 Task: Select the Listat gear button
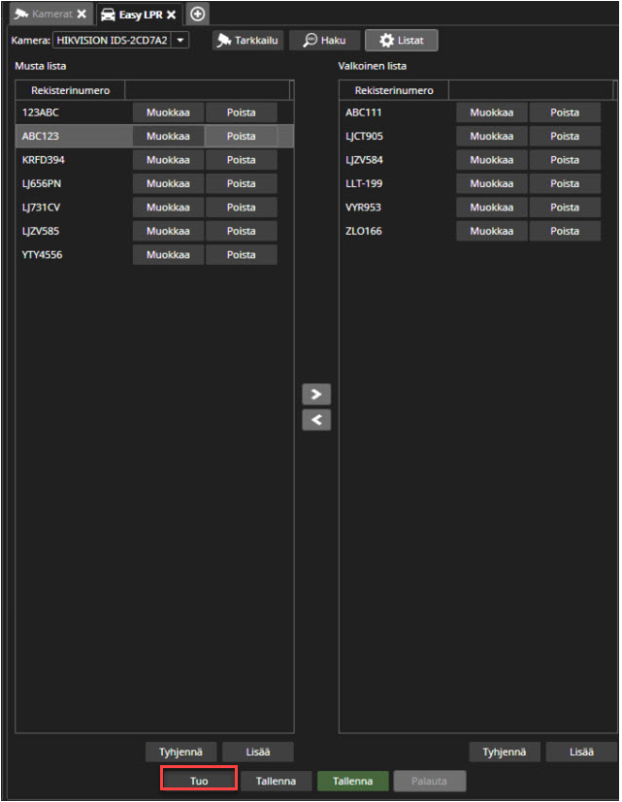[401, 41]
